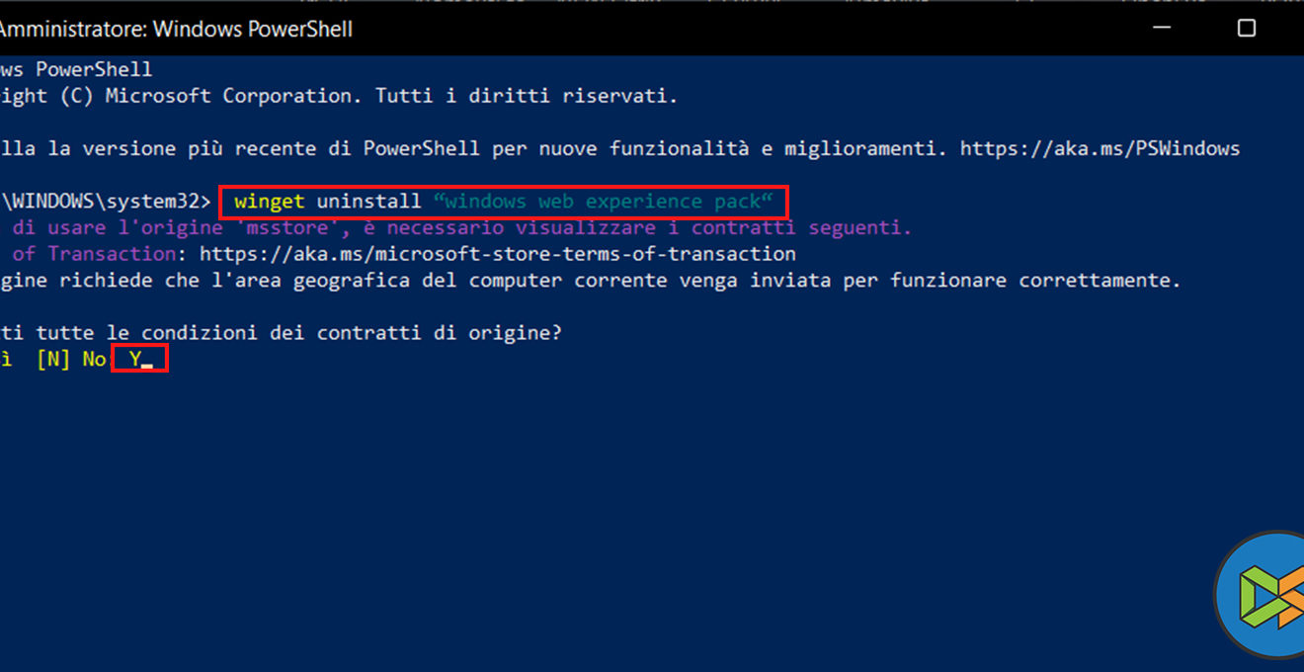
Task: Click the quoted windows web experience pack string
Action: (x=603, y=203)
